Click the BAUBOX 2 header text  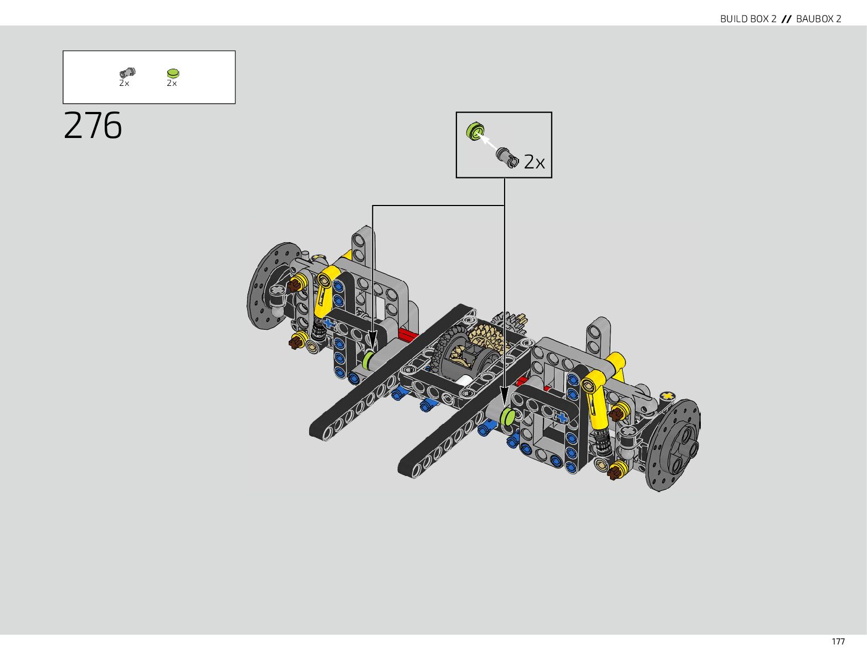(x=818, y=19)
